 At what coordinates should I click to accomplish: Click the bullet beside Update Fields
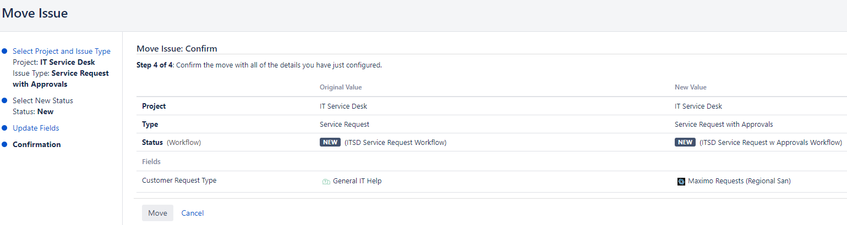point(4,128)
